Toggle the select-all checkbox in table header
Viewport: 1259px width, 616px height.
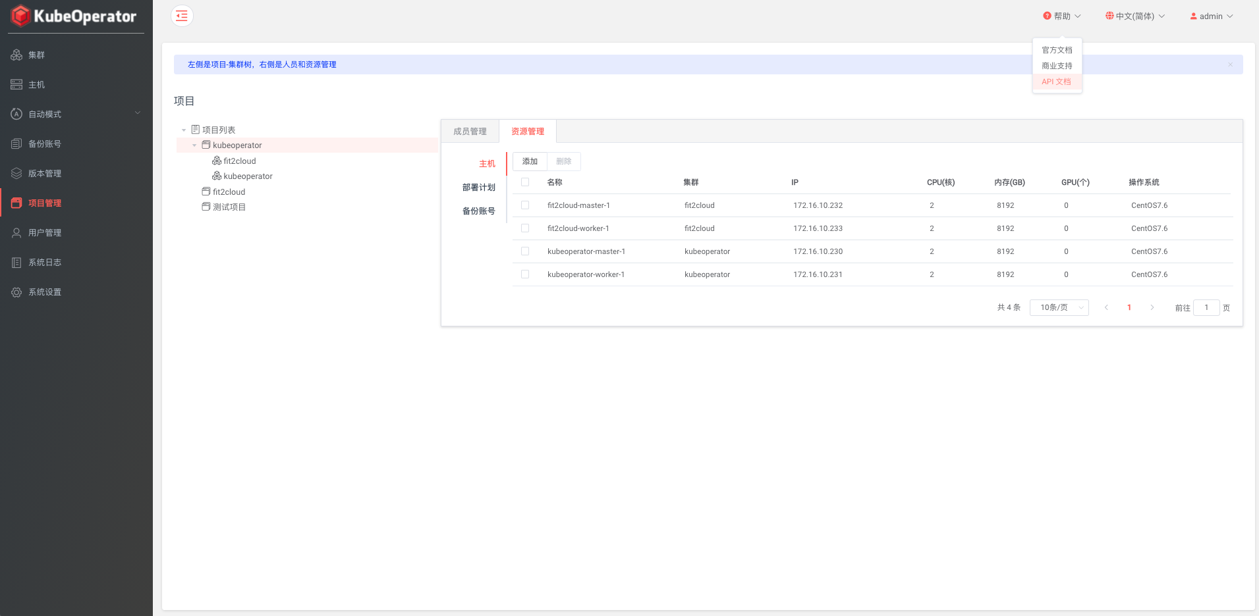pyautogui.click(x=525, y=182)
